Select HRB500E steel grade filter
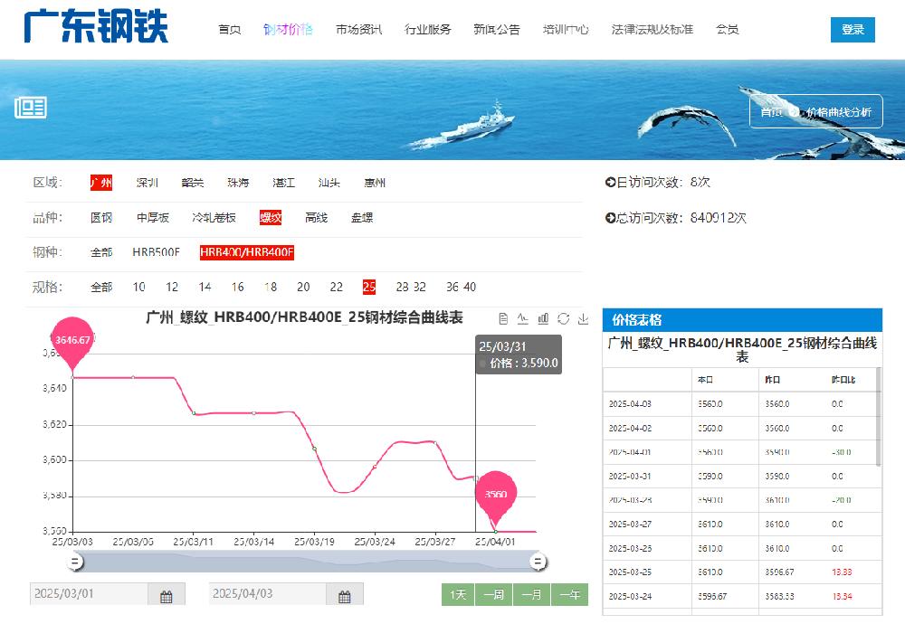This screenshot has height=624, width=905. pyautogui.click(x=157, y=252)
